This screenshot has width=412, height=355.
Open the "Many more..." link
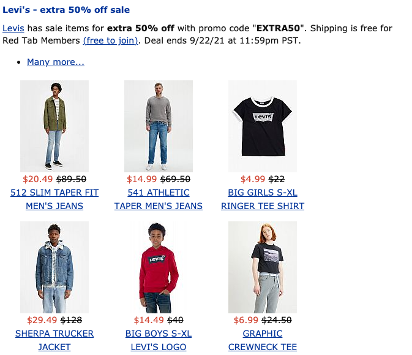[56, 62]
